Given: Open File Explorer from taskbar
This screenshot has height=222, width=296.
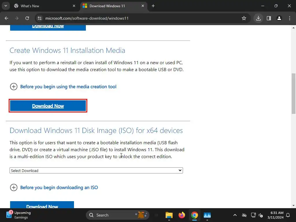Looking at the screenshot, I should (x=169, y=215).
